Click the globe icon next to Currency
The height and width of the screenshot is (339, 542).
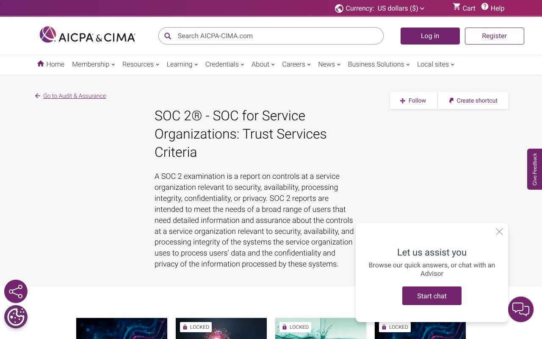(339, 8)
